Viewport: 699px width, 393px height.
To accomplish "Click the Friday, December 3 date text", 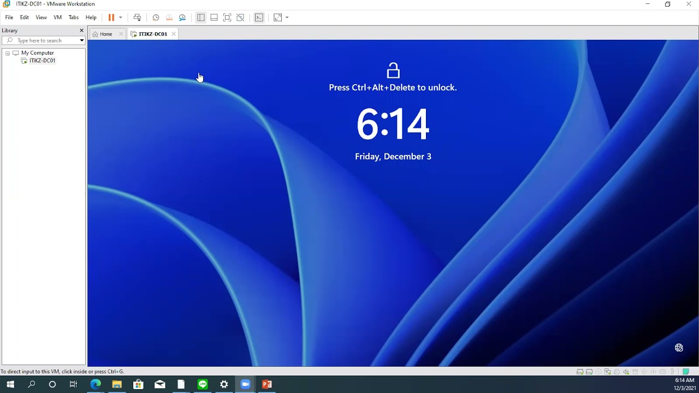I will (393, 157).
